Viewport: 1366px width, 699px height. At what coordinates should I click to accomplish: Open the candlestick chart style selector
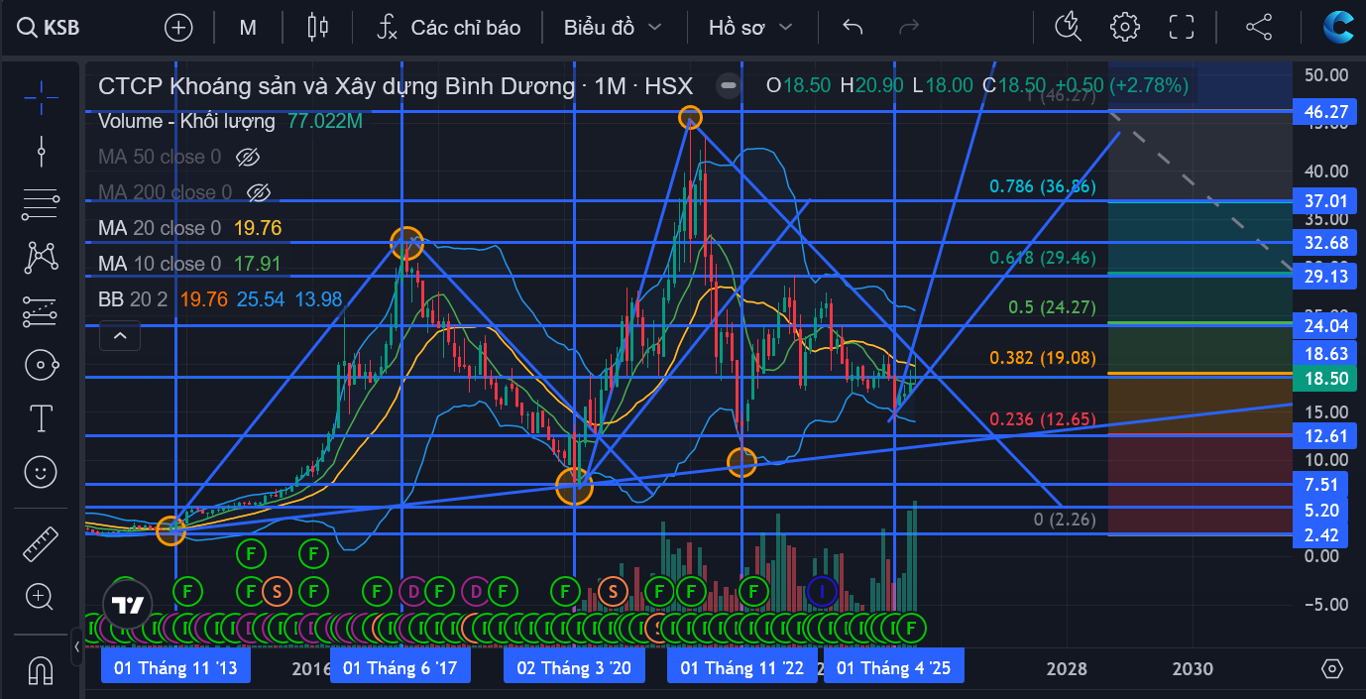point(317,28)
